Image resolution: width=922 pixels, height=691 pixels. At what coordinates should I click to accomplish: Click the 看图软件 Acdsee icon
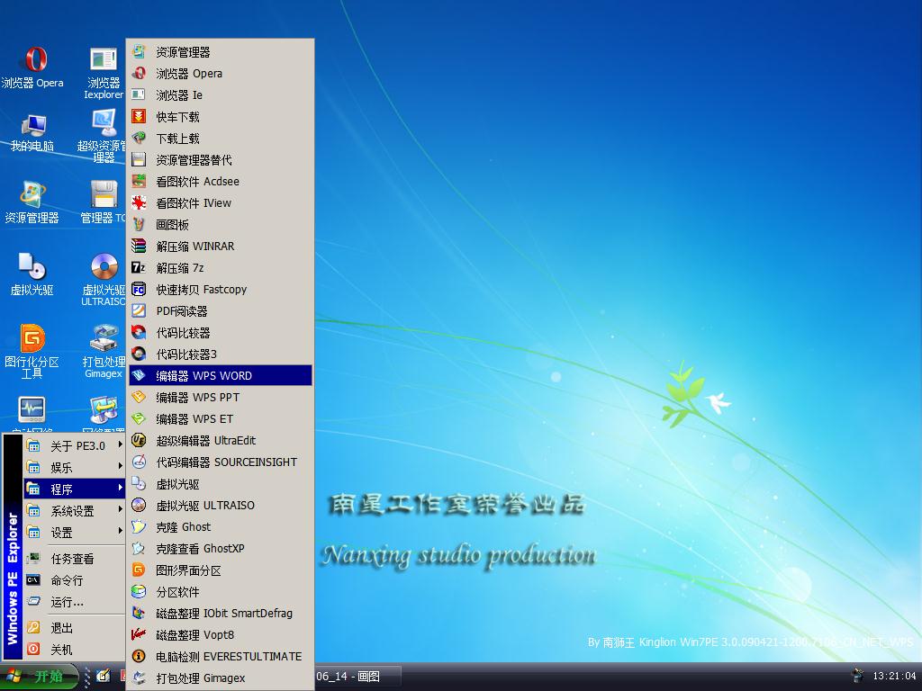pos(139,181)
